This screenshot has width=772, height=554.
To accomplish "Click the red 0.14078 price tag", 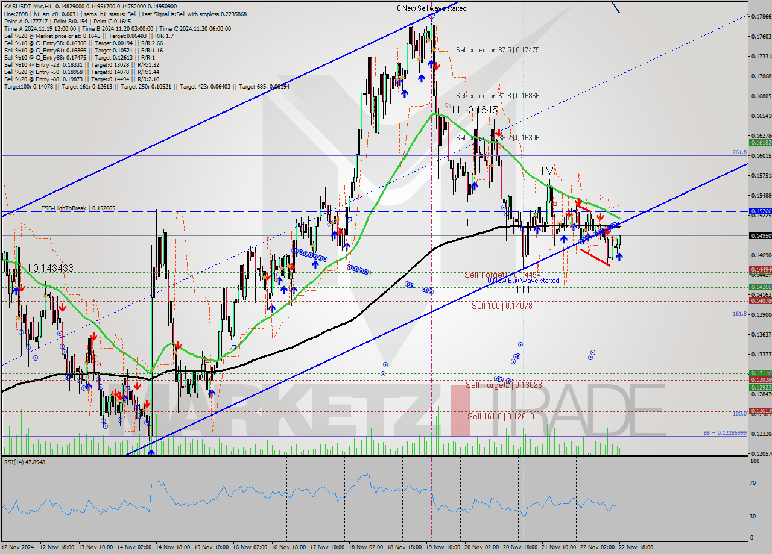I will [760, 300].
